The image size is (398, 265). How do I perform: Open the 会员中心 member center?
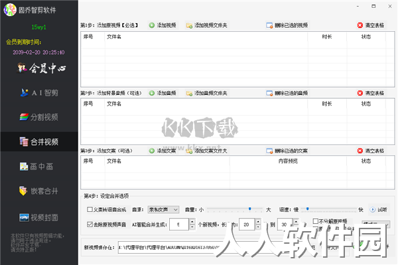[x=41, y=68]
